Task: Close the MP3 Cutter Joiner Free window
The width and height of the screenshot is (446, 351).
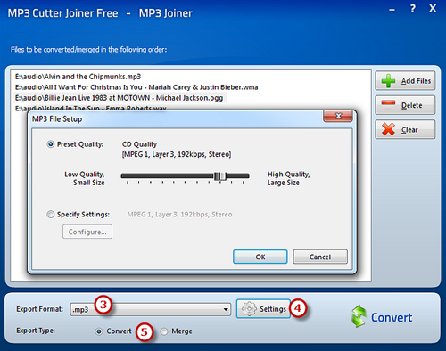Action: [433, 8]
